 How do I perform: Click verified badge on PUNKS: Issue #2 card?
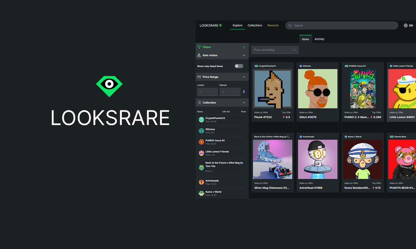pos(347,66)
